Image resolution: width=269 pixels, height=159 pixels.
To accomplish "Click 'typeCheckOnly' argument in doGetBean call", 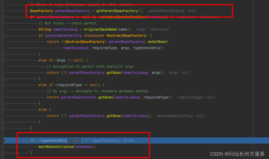I will (147, 48).
